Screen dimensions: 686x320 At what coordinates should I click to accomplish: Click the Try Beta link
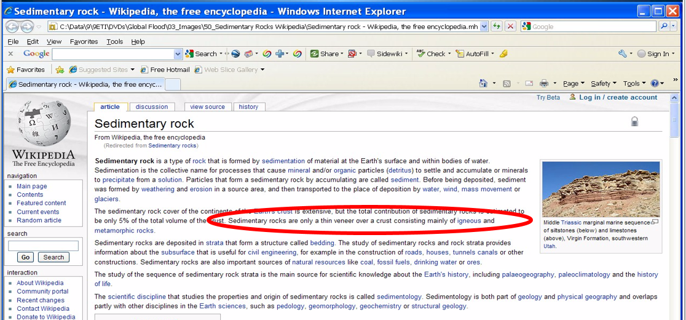click(548, 97)
